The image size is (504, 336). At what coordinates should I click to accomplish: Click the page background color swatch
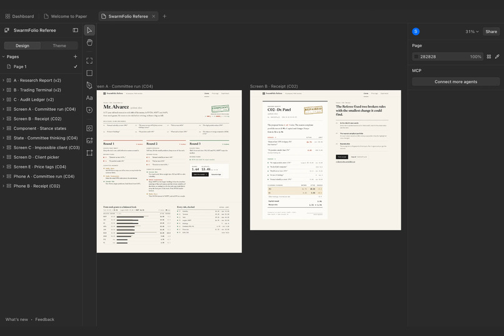416,56
